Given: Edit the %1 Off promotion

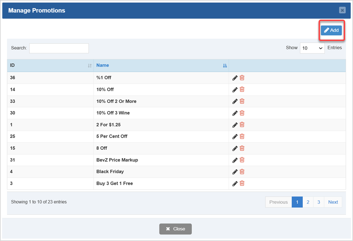Looking at the screenshot, I should 235,77.
